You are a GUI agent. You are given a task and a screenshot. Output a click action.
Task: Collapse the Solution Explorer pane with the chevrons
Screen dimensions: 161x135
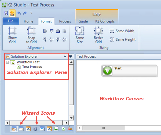point(65,56)
